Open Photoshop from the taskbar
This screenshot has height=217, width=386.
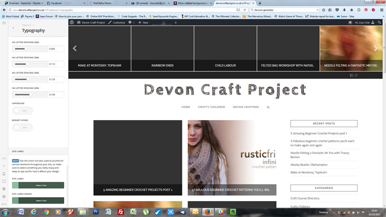pos(96,212)
